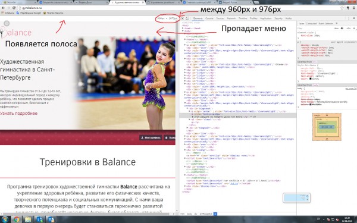
Task: Toggle the device toolbar icon in DevTools
Action: [x=187, y=18]
